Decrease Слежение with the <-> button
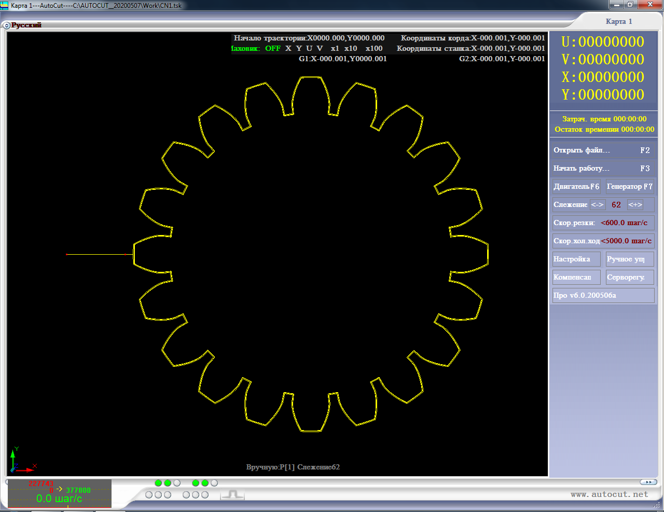 click(x=598, y=205)
